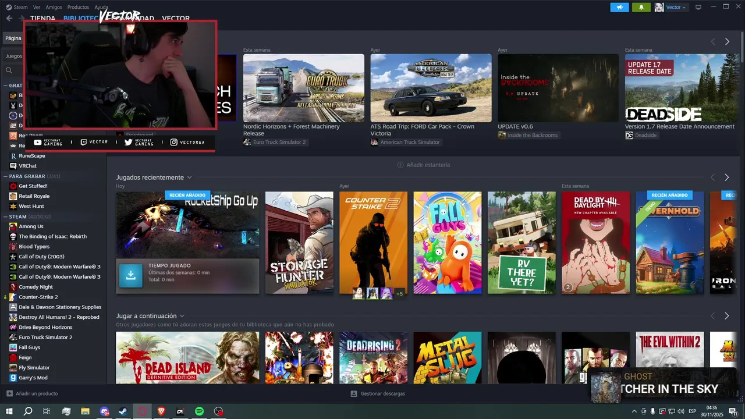This screenshot has width=745, height=419.
Task: Go back with the navigation arrow
Action: pyautogui.click(x=9, y=19)
